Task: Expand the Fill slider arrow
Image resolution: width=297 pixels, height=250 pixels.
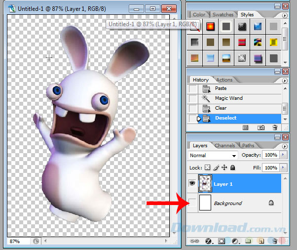Action: [x=283, y=168]
